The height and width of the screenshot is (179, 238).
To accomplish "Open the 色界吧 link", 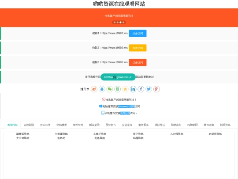I will coord(61,138).
